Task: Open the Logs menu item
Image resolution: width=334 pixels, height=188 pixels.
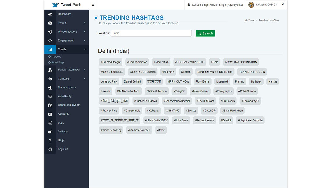Action: pyautogui.click(x=61, y=123)
